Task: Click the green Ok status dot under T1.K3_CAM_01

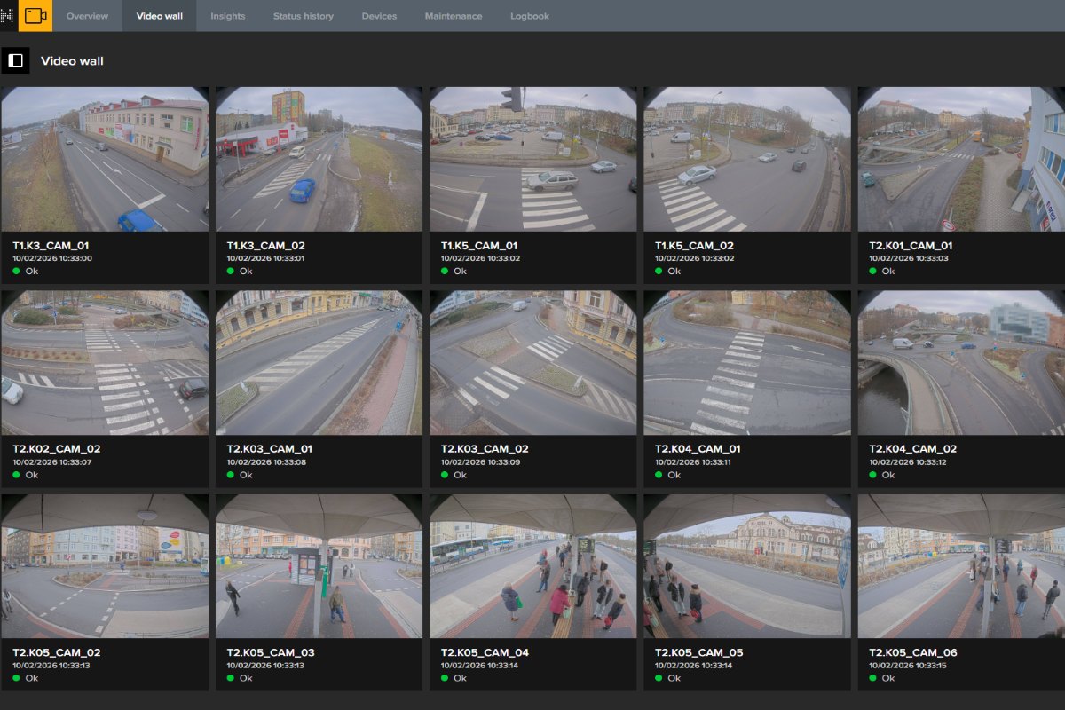Action: click(x=14, y=271)
